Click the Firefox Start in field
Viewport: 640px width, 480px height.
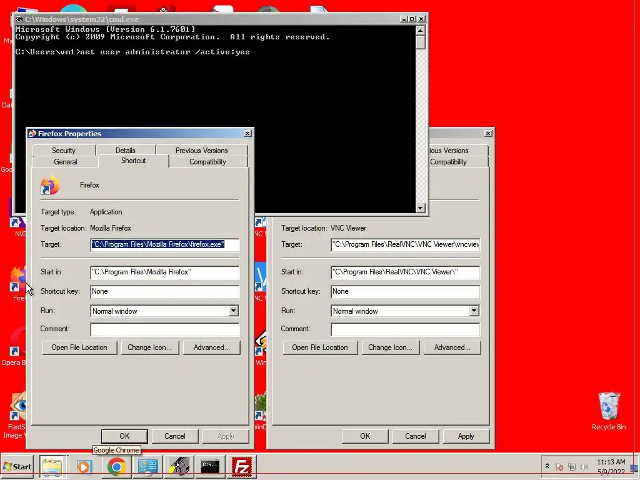tap(164, 272)
